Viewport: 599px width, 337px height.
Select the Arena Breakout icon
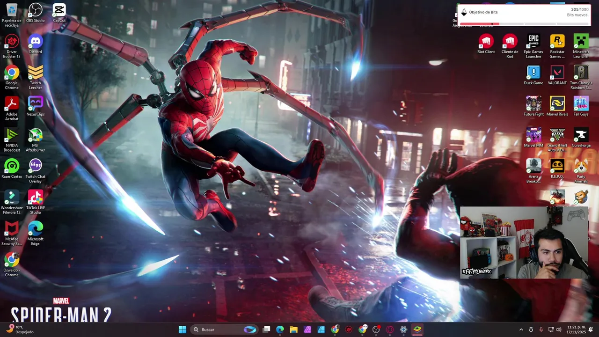click(x=533, y=171)
